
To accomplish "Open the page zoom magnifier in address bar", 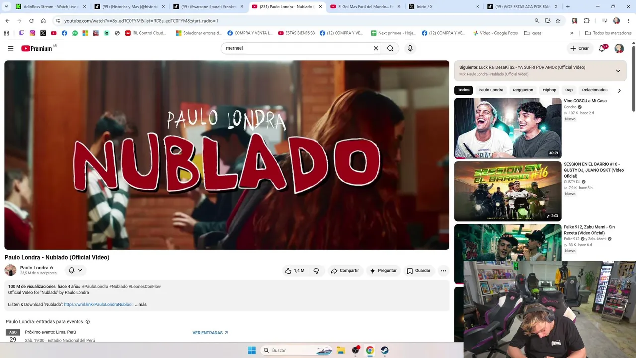I will point(537,21).
